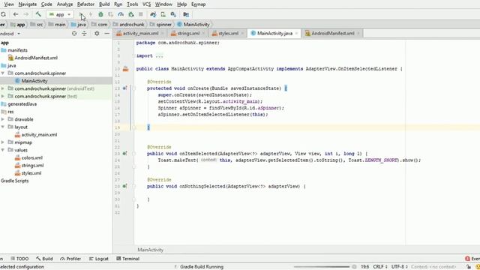Open the Build tool window
This screenshot has height=270, width=480.
[44, 259]
